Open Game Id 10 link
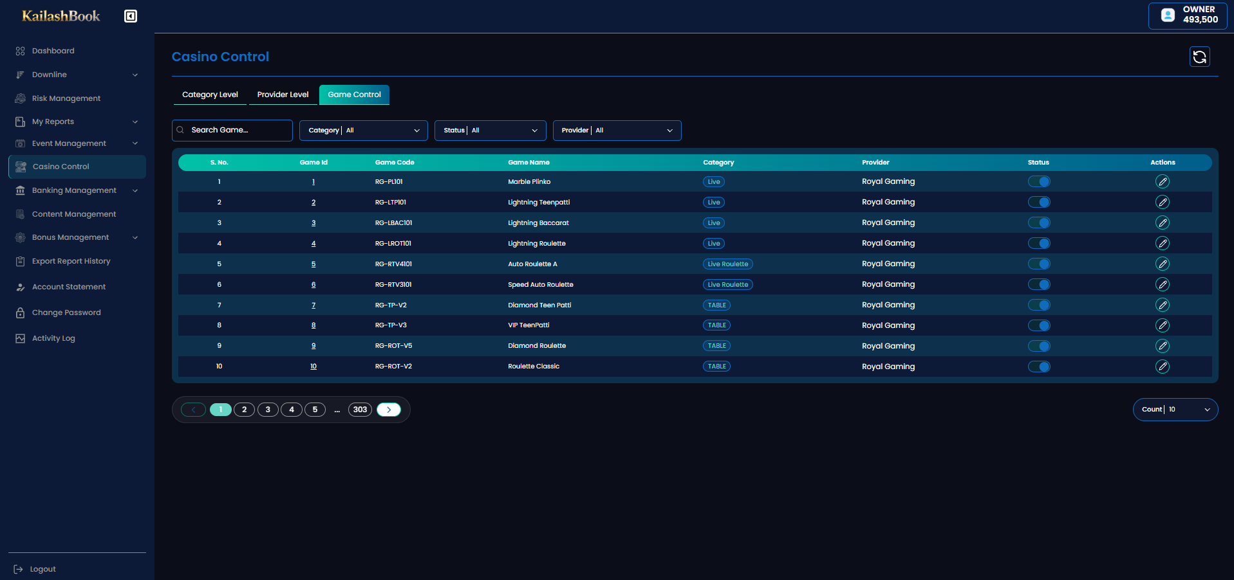 [x=313, y=367]
